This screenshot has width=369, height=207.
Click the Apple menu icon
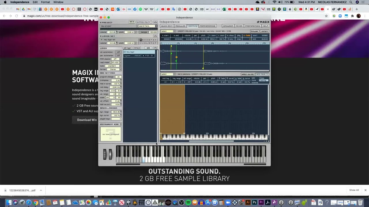[x=5, y=2]
